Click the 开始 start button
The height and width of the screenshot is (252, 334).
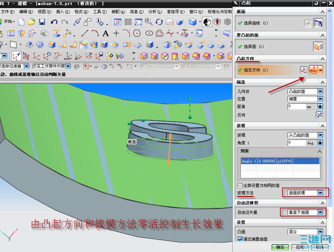tap(8, 21)
